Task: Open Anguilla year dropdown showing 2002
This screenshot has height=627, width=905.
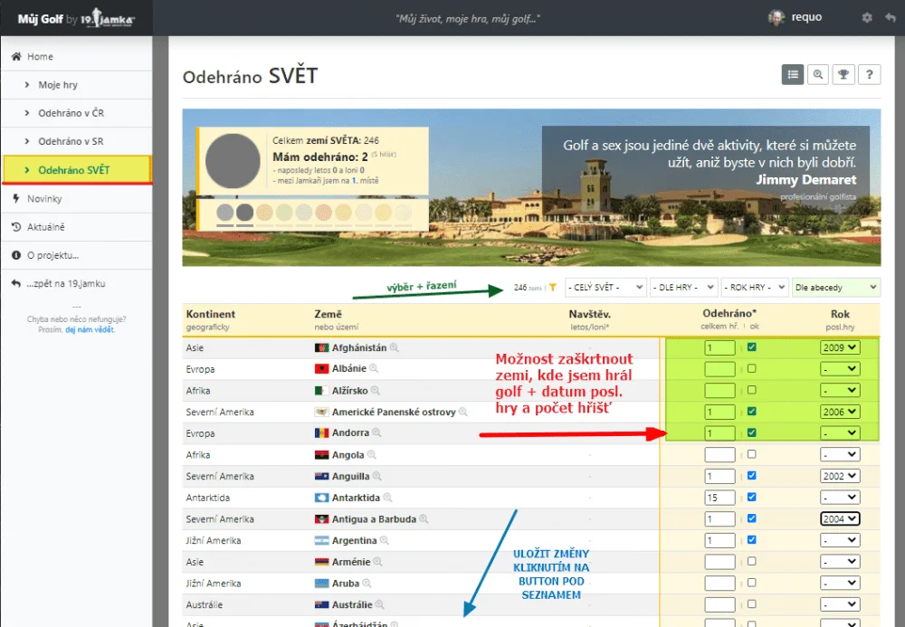Action: tap(840, 476)
